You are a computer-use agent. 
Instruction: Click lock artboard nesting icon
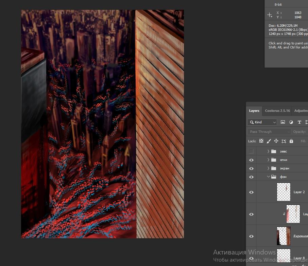[284, 141]
